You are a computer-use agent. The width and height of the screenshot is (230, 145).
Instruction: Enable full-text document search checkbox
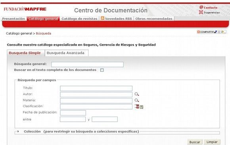click(102, 70)
